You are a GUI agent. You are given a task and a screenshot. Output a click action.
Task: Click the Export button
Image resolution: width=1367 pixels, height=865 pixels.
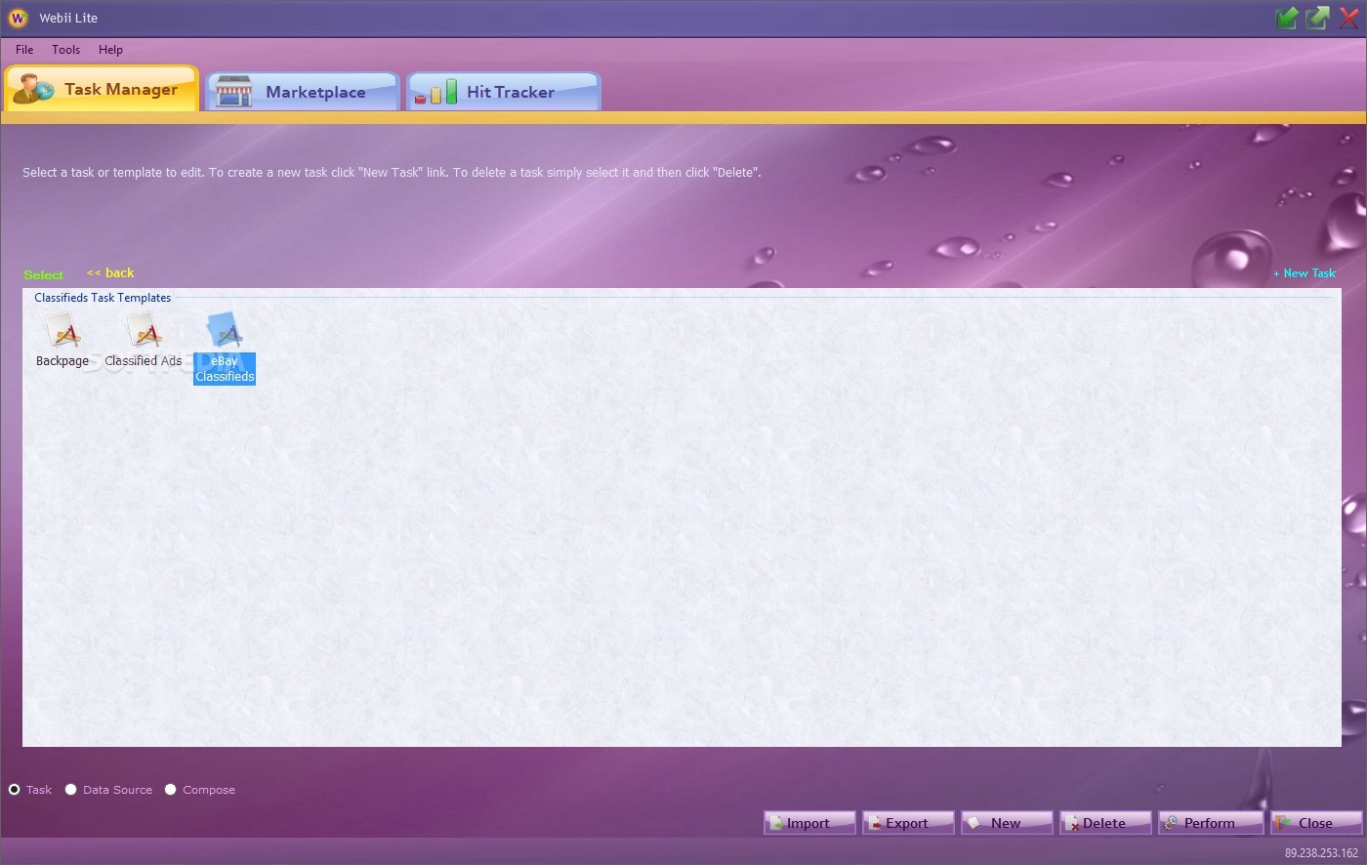point(908,823)
